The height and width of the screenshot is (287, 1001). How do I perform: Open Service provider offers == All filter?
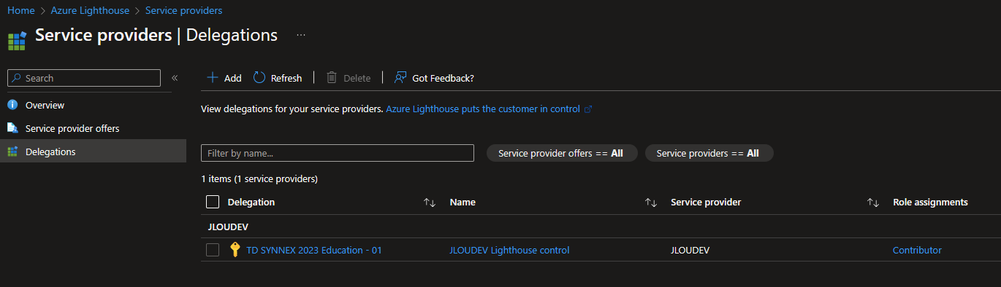pyautogui.click(x=562, y=153)
